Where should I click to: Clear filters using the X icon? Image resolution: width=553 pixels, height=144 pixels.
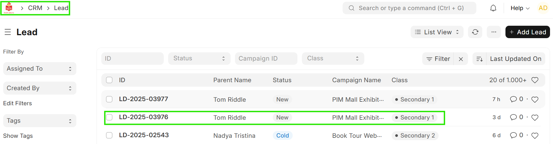(461, 59)
